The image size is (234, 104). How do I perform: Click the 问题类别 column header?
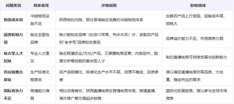point(14,5)
